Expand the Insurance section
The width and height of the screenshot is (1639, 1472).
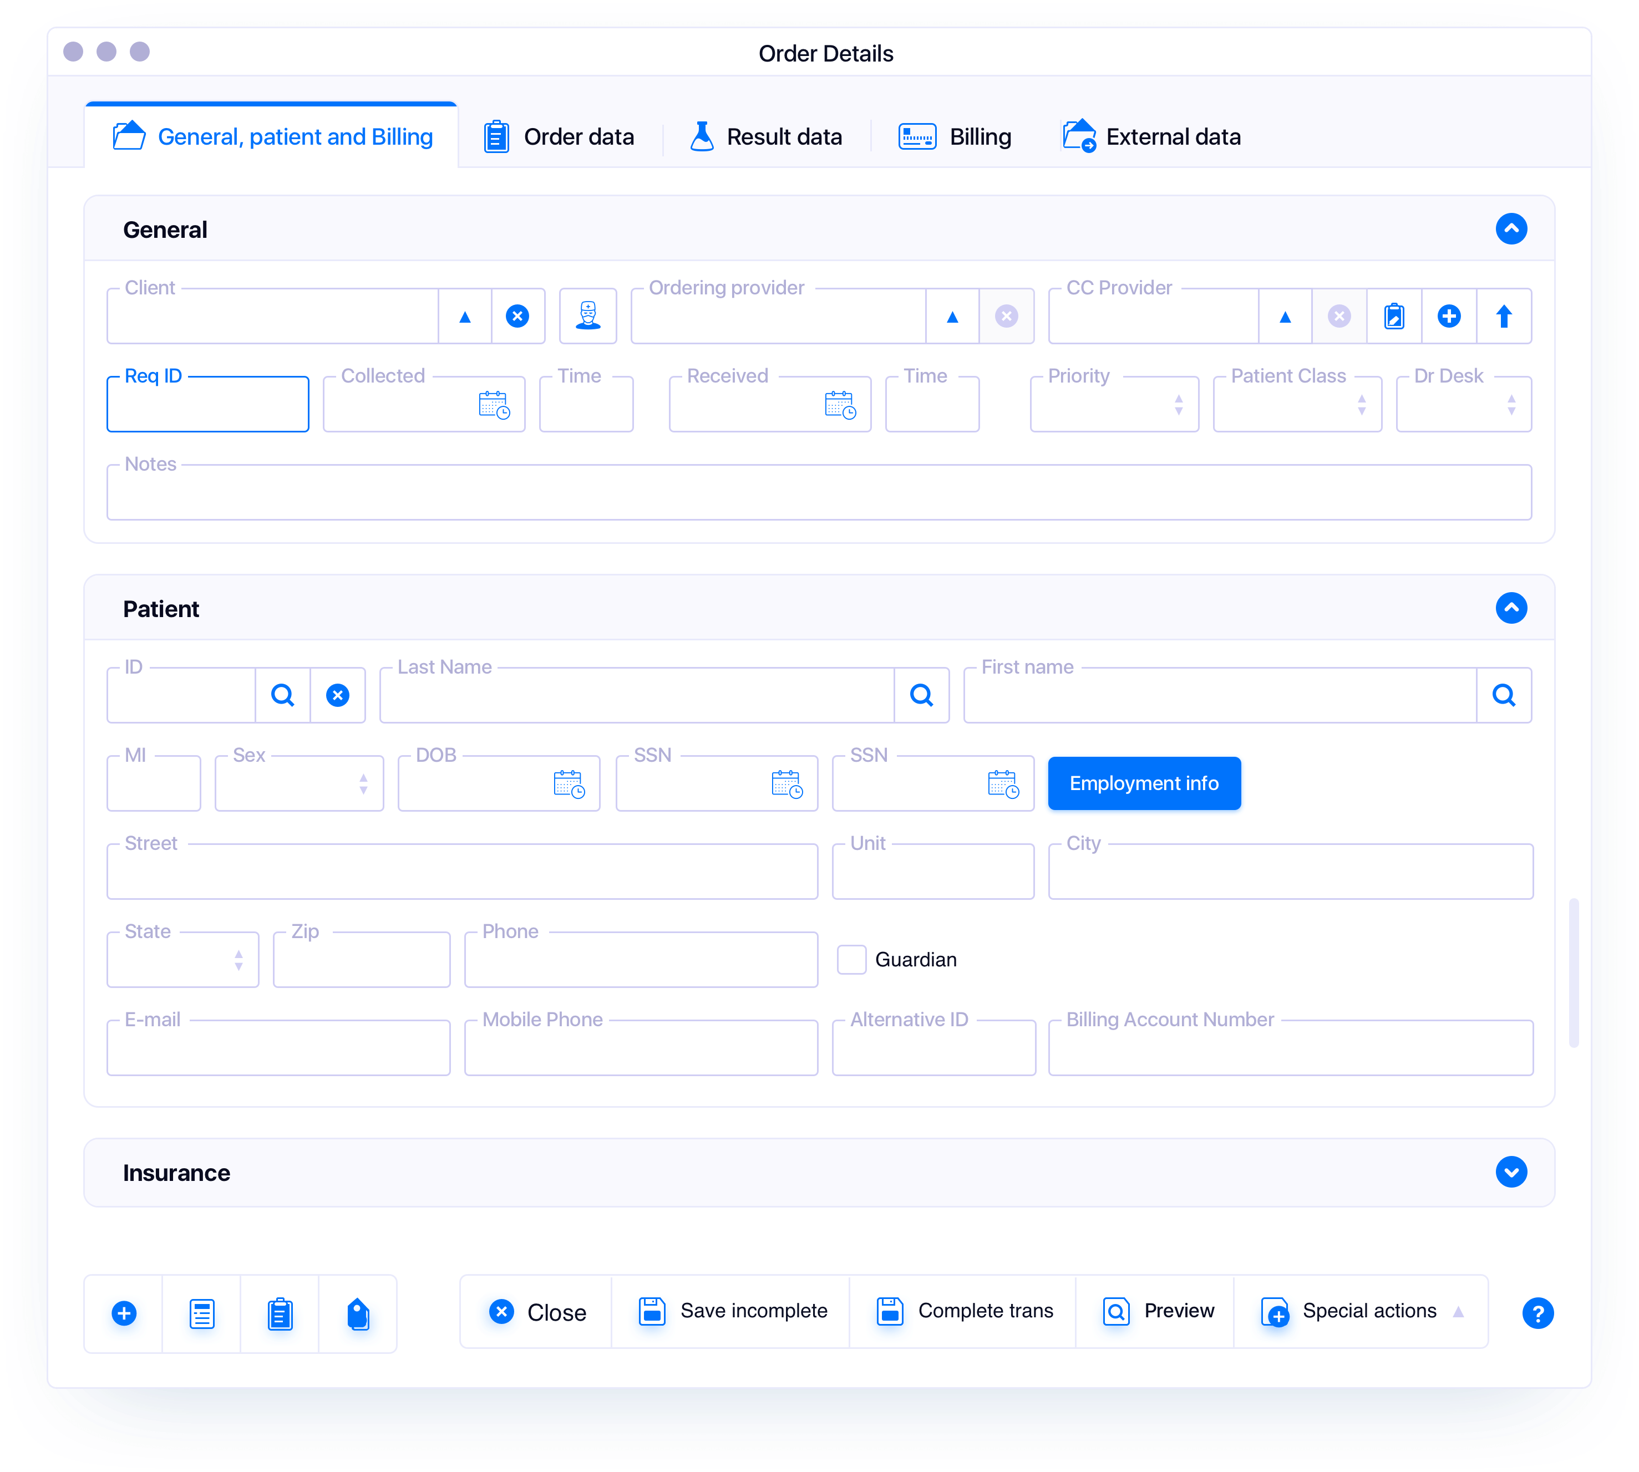click(1511, 1172)
